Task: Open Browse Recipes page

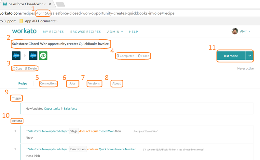Action: click(x=86, y=32)
